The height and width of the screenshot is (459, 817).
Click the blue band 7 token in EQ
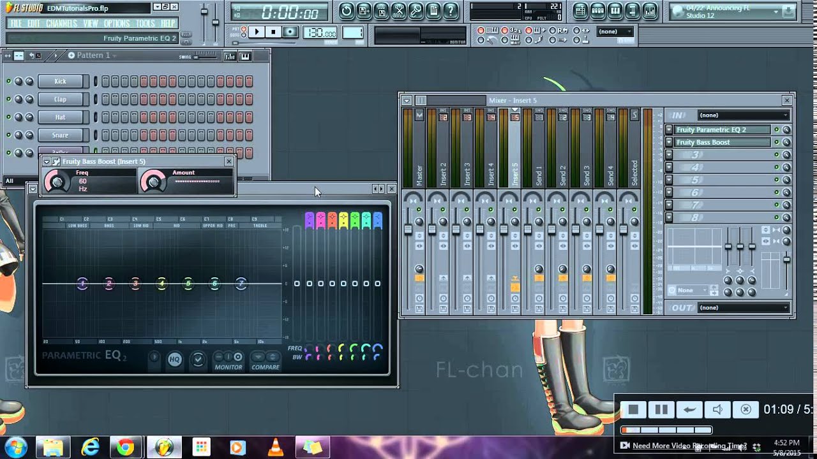point(241,284)
